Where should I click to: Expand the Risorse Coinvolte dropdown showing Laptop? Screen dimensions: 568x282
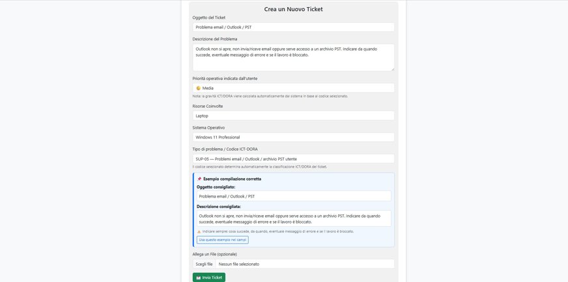(293, 116)
